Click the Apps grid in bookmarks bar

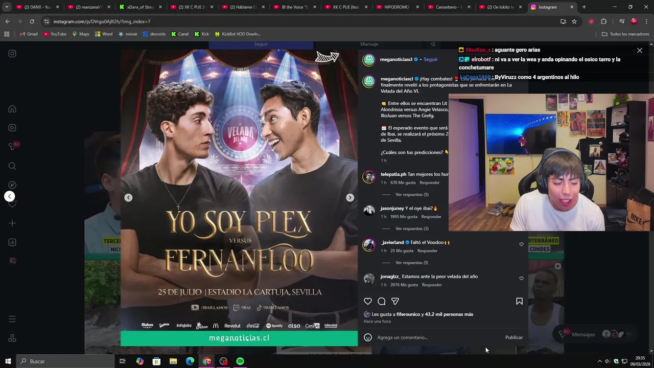tap(7, 34)
